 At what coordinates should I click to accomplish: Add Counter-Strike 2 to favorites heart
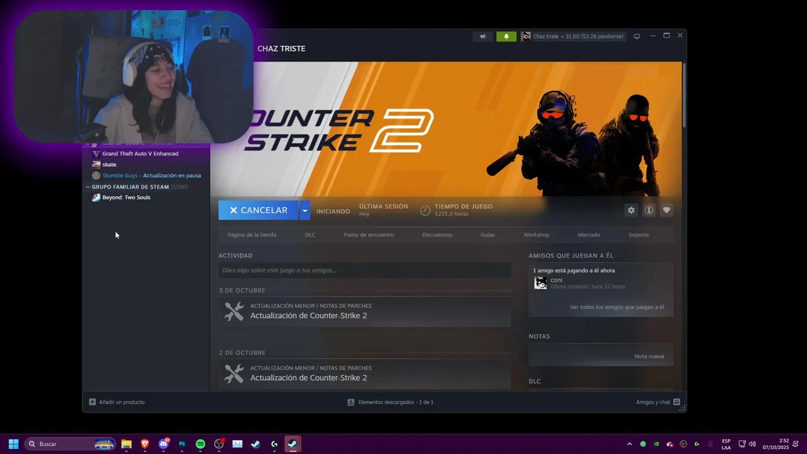click(x=666, y=211)
